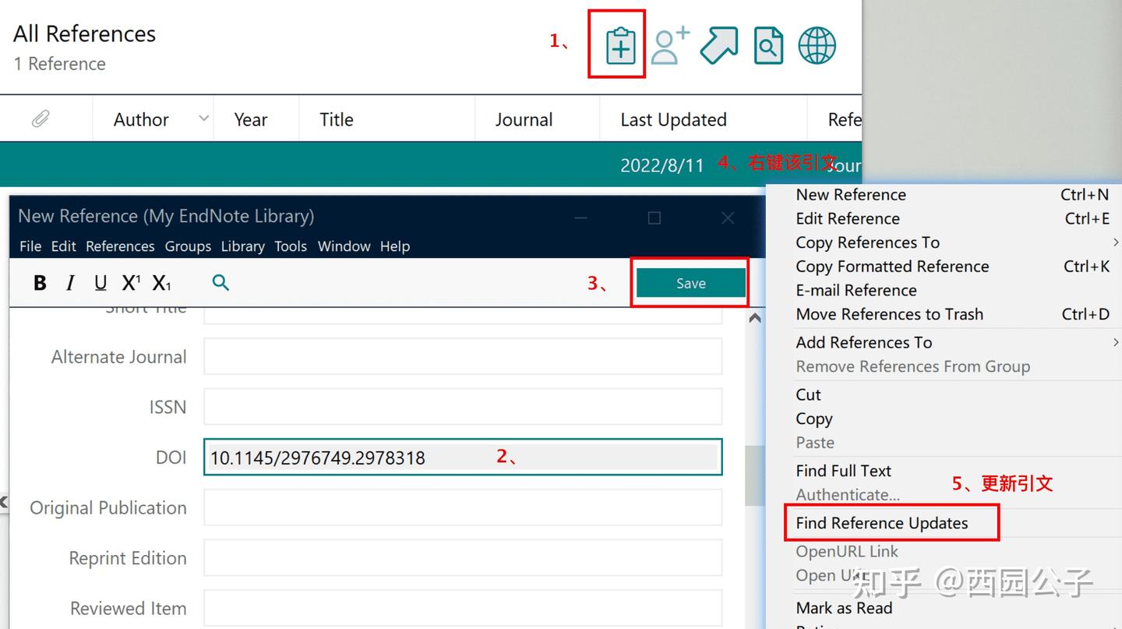Expand the Author column dropdown arrow
This screenshot has height=629, width=1122.
click(x=204, y=118)
